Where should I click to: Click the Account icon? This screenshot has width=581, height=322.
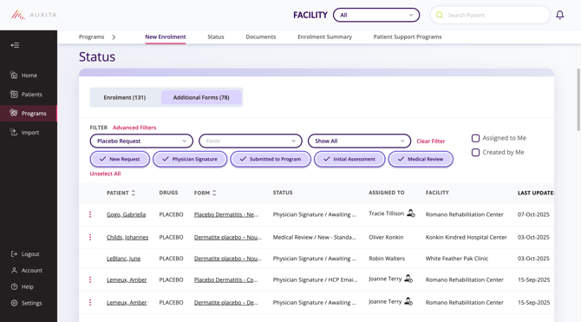click(x=14, y=271)
